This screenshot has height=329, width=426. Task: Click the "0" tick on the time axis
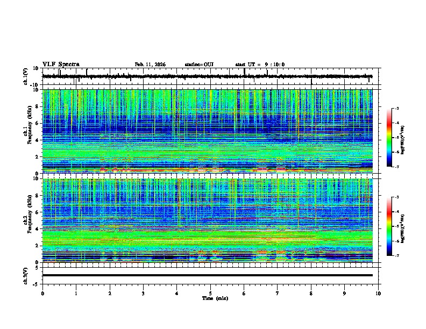[x=42, y=294]
